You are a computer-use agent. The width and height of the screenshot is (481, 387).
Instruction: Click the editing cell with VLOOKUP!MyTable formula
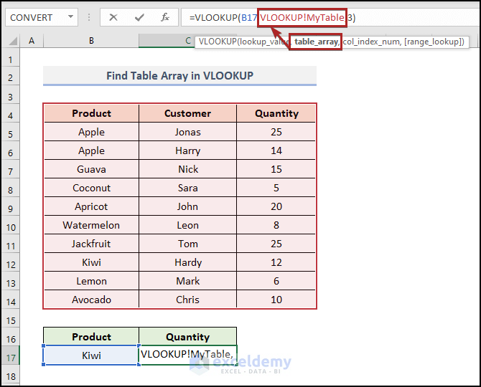tap(188, 355)
